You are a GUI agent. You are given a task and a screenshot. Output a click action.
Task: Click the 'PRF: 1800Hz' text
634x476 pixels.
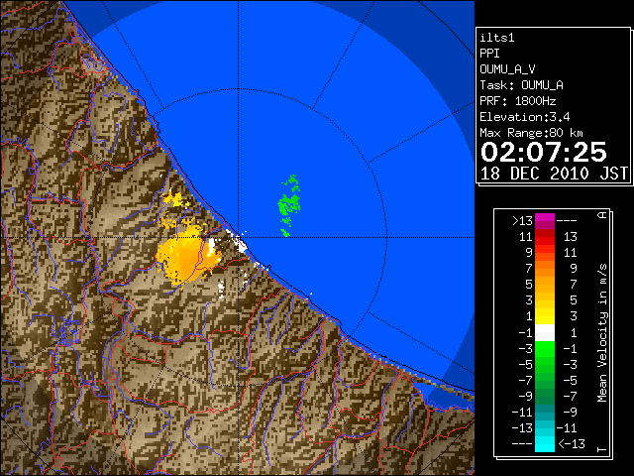[518, 101]
